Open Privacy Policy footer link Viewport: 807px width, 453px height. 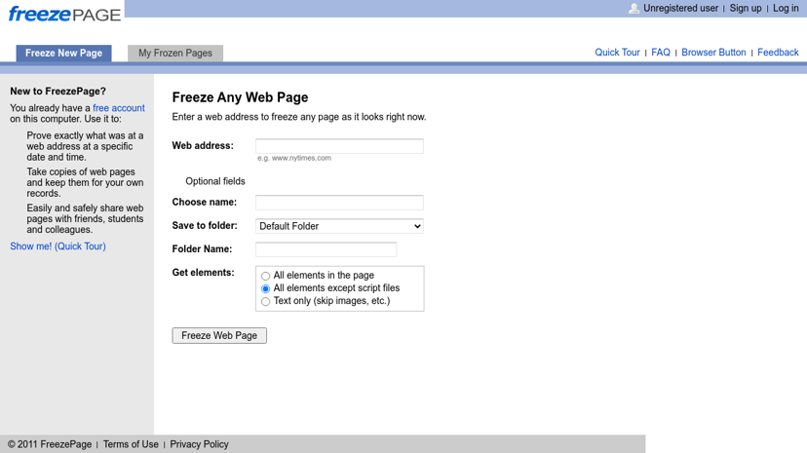(x=199, y=444)
